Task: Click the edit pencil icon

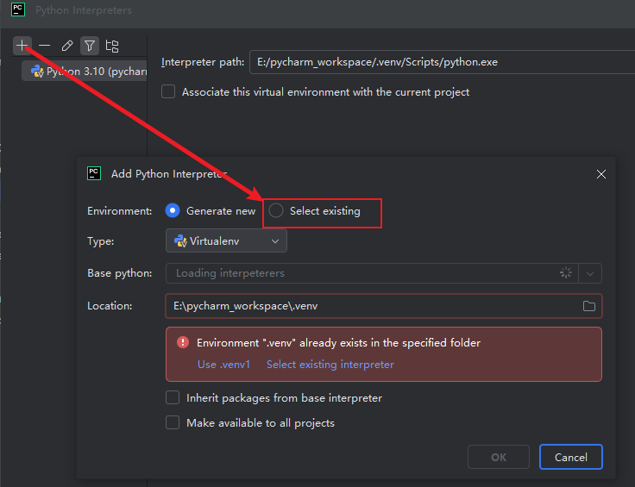Action: pos(67,46)
